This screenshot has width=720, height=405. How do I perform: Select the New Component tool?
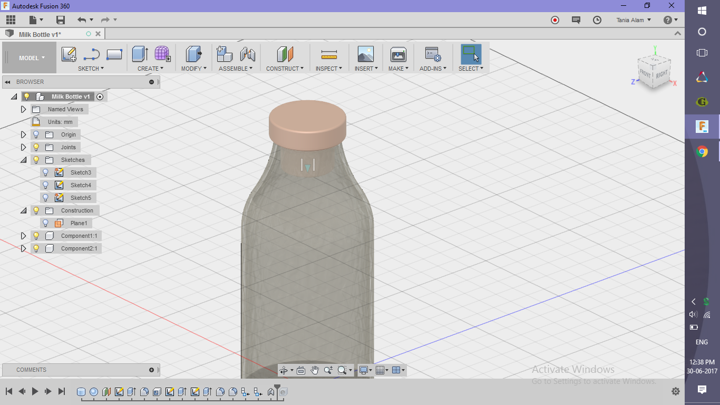pyautogui.click(x=225, y=54)
